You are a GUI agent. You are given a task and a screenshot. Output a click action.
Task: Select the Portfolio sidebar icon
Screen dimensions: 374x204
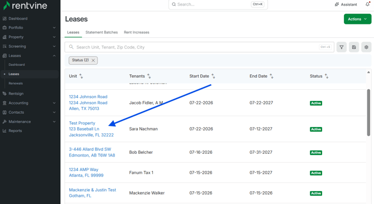(4, 28)
